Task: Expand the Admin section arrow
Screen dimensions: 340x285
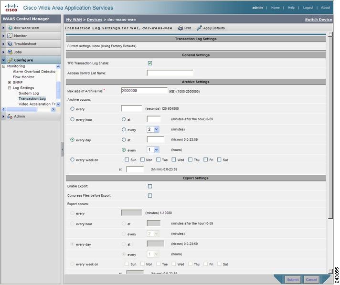Action: click(3, 116)
